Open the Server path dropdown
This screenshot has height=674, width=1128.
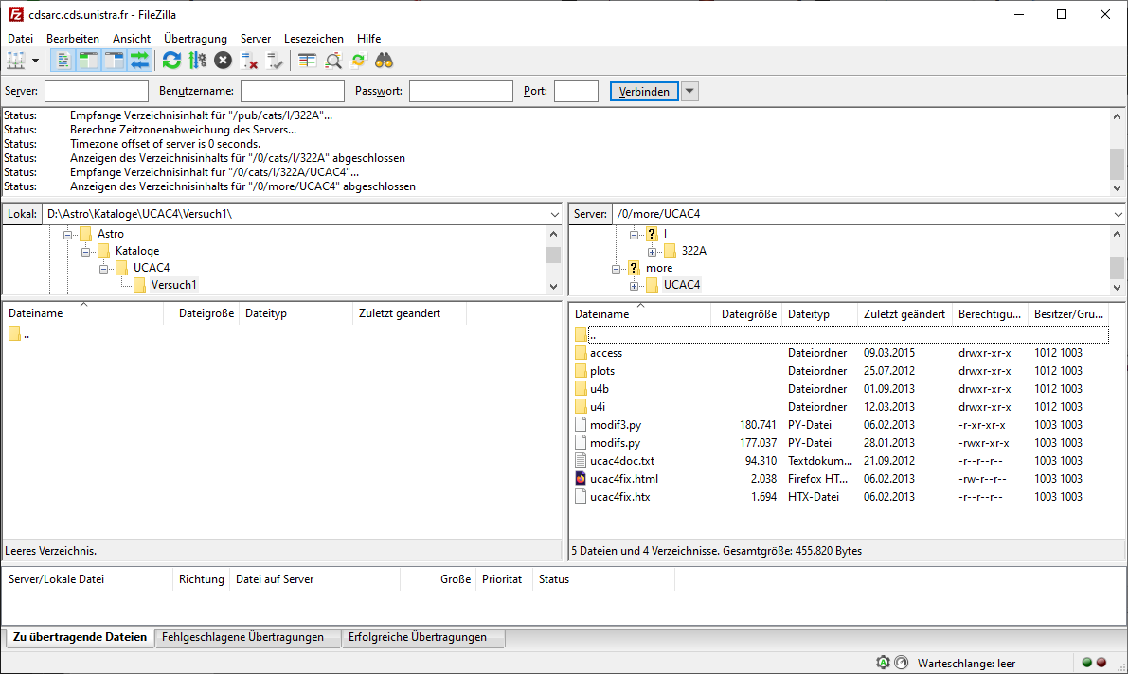pos(1119,214)
